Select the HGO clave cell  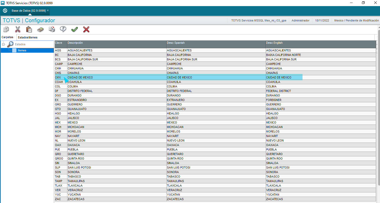[61, 113]
